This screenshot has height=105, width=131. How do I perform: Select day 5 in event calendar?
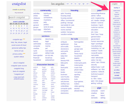(x=19, y=26)
